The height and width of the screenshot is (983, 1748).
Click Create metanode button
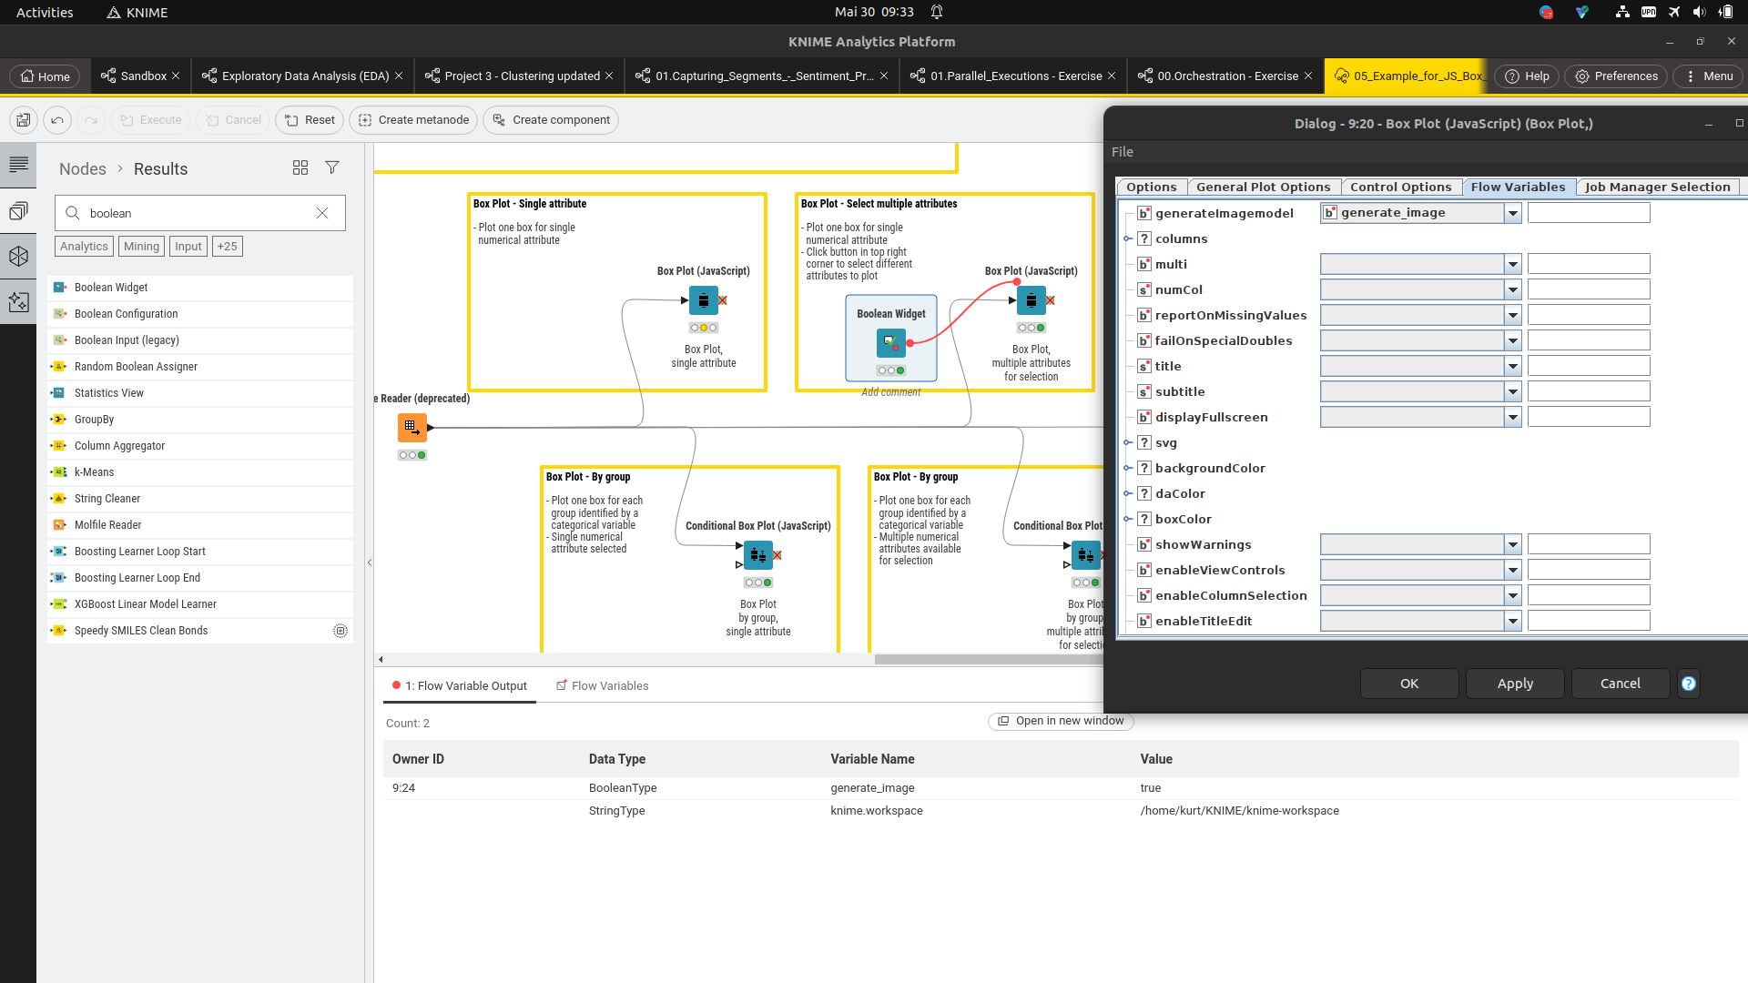click(413, 120)
